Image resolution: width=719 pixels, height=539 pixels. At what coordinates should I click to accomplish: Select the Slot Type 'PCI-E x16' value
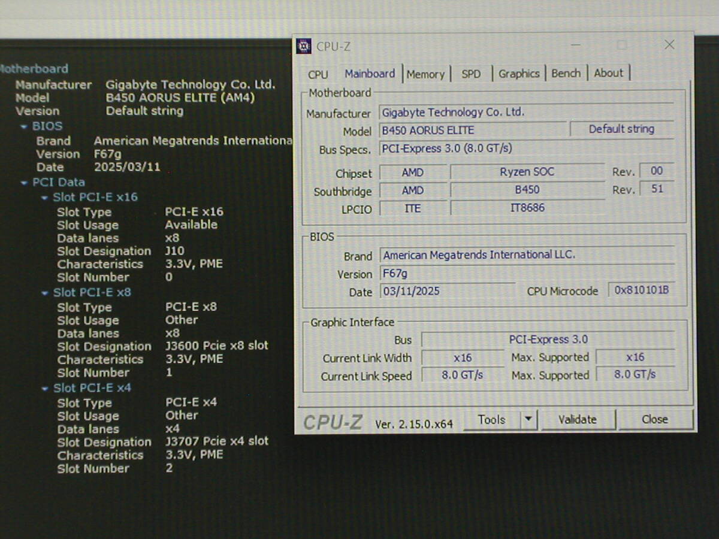194,211
